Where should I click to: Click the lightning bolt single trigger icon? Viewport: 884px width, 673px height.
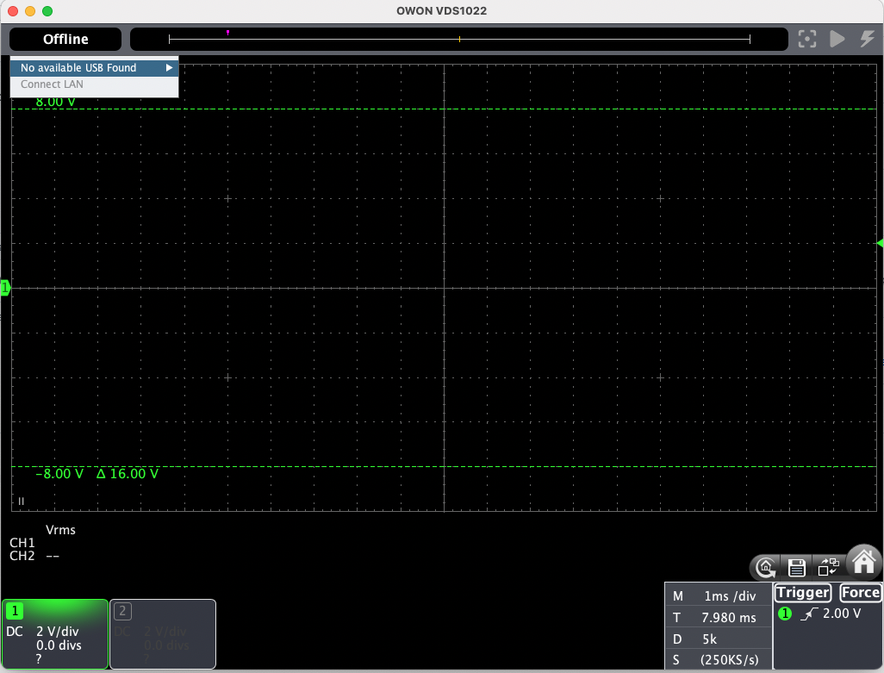click(x=867, y=39)
